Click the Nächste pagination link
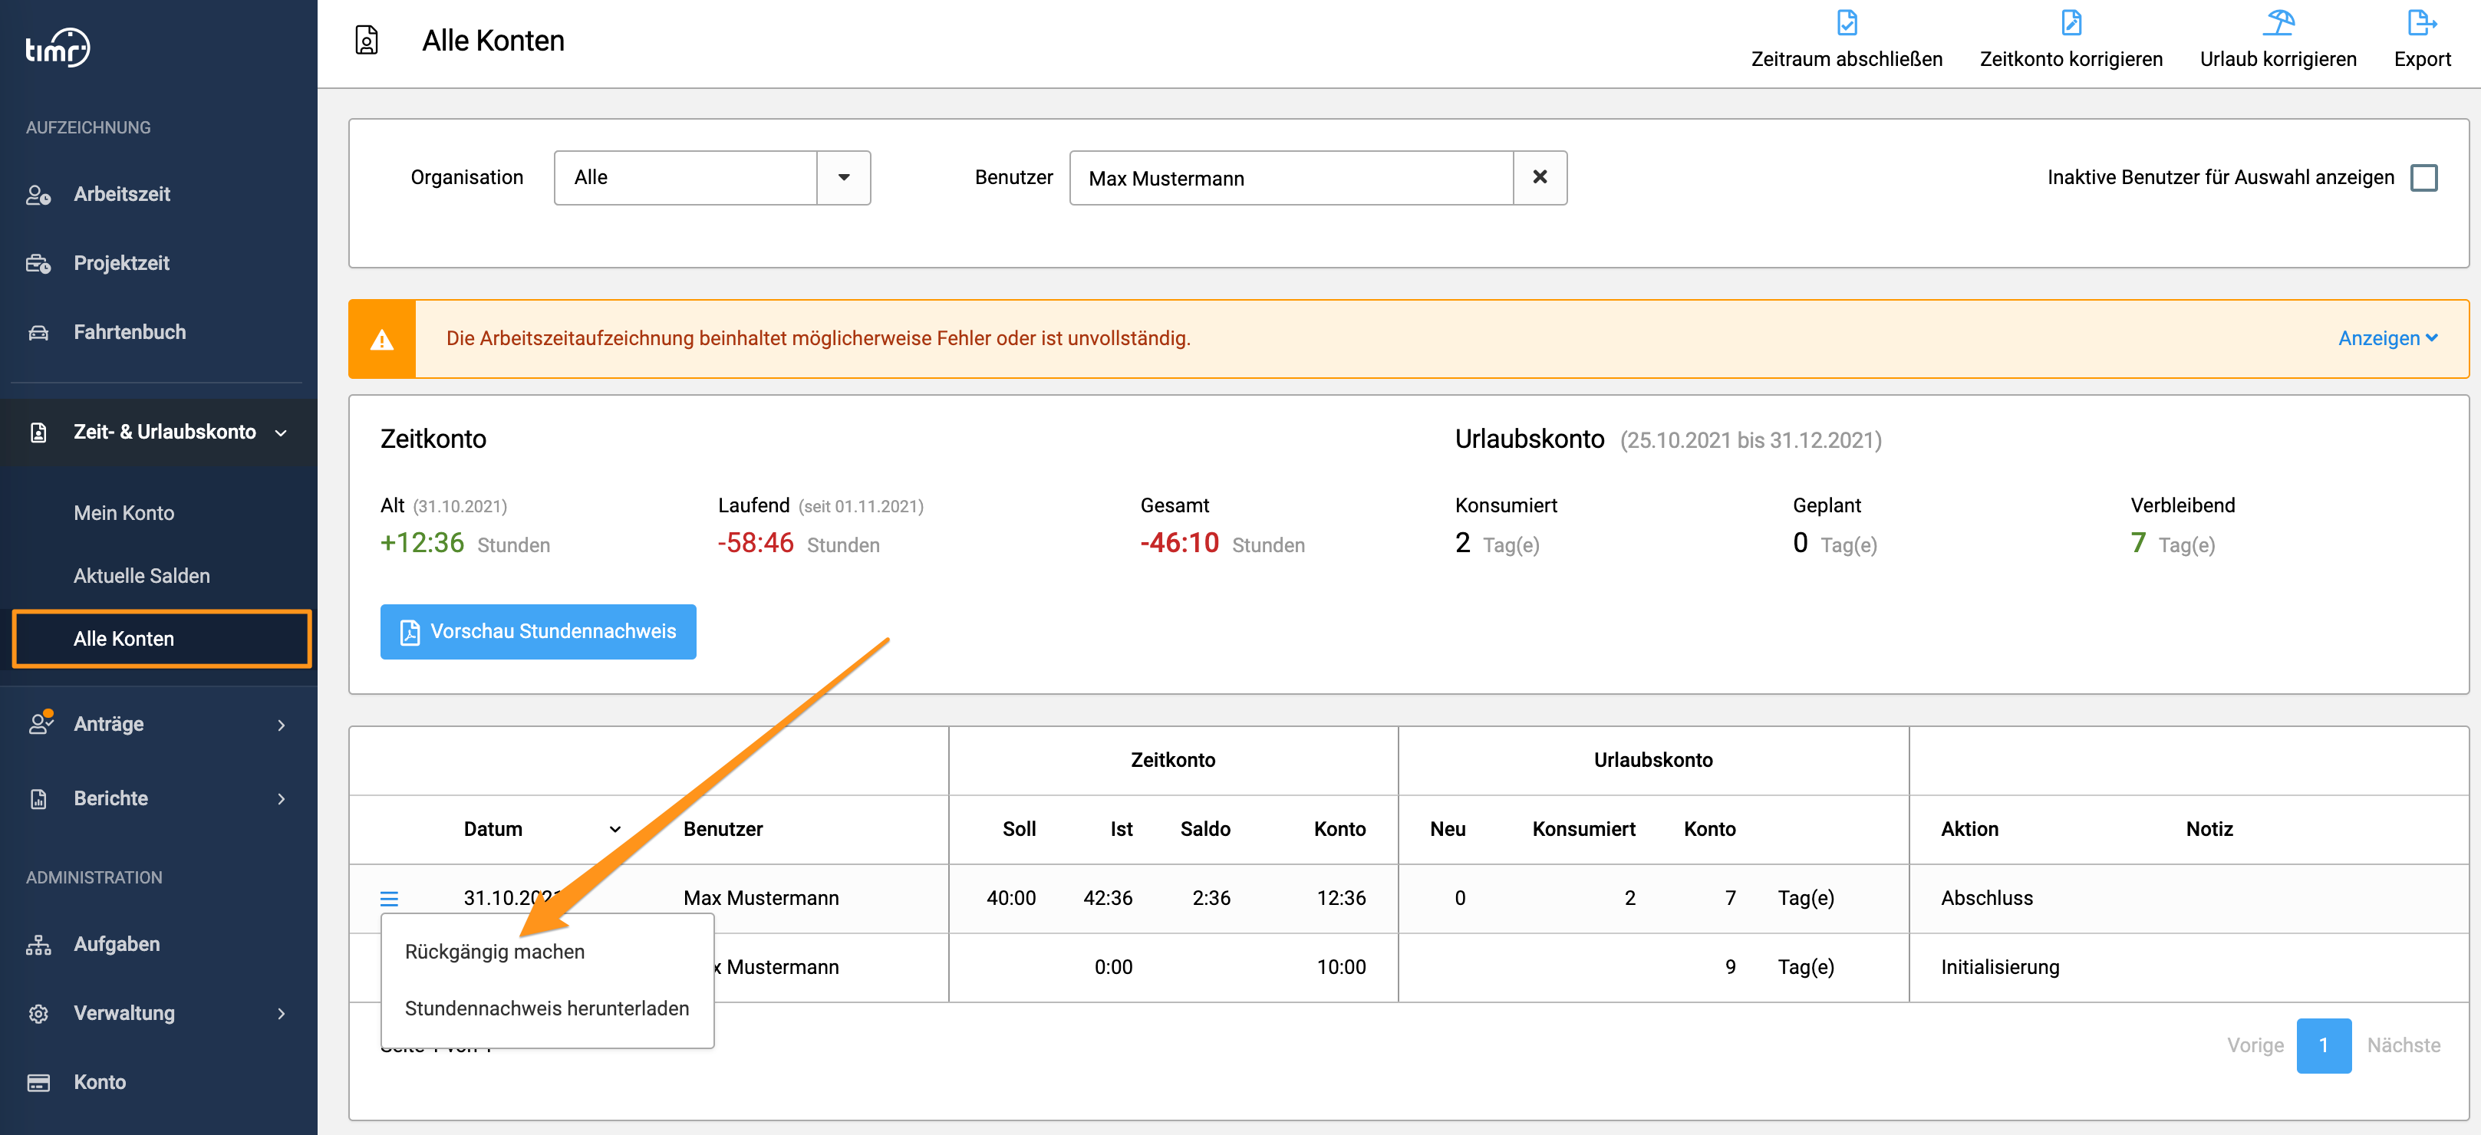This screenshot has height=1135, width=2481. click(x=2403, y=1045)
